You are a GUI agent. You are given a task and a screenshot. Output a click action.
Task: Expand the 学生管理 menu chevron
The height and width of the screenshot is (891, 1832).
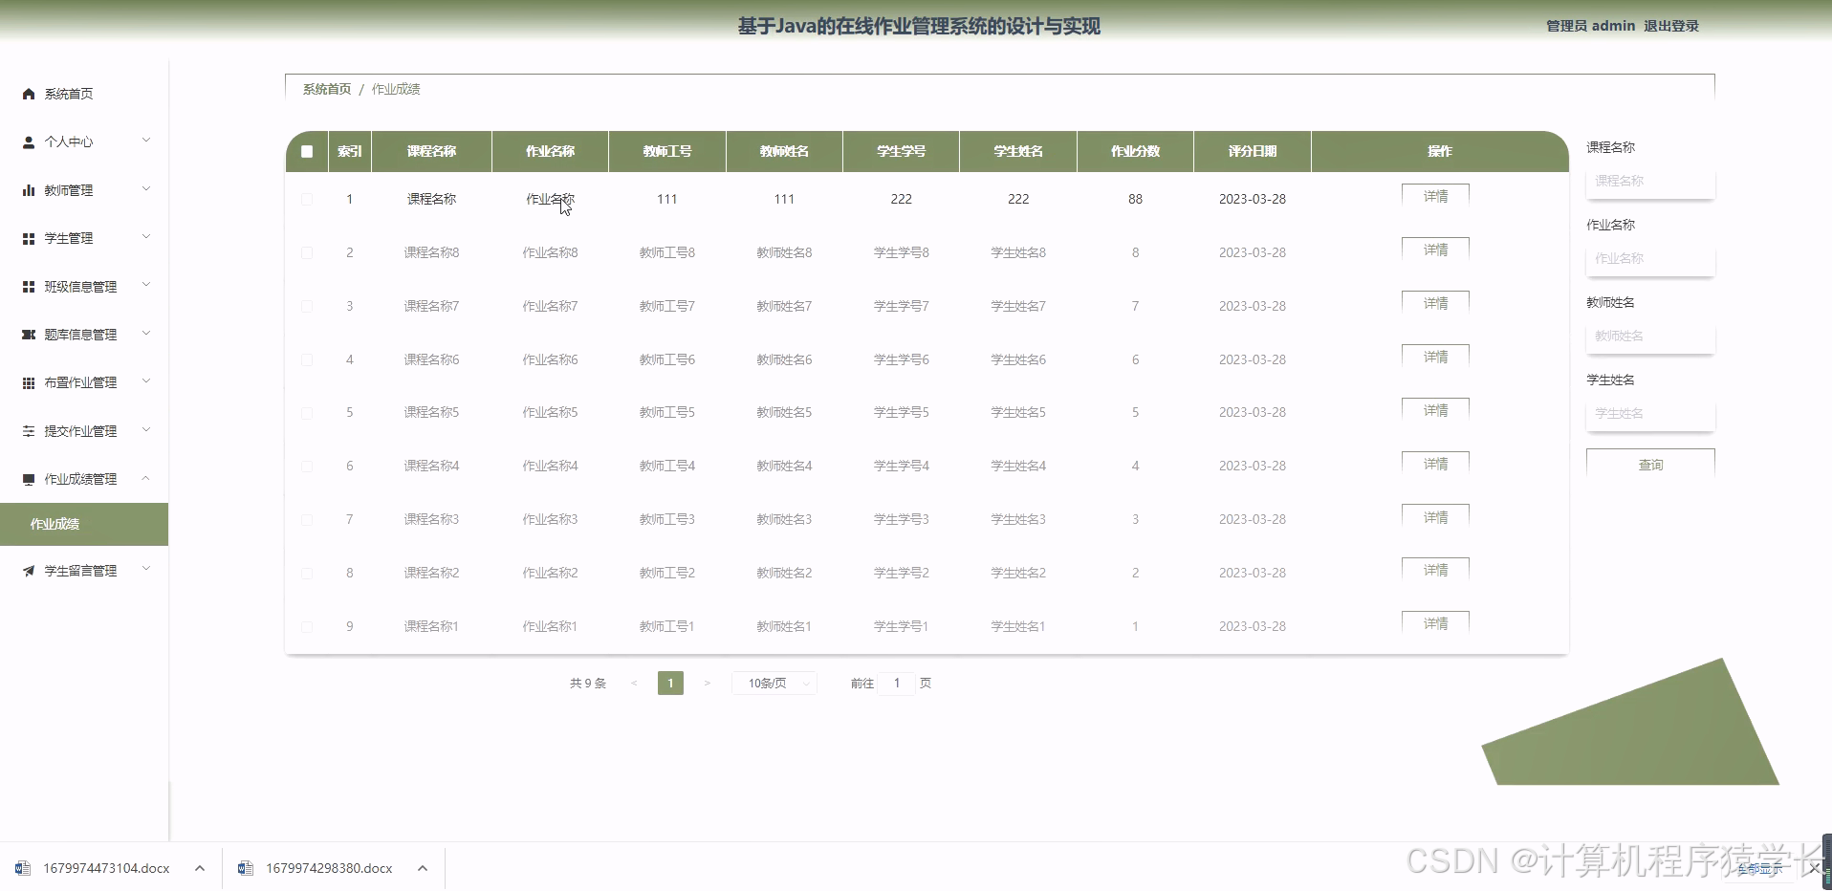click(146, 236)
